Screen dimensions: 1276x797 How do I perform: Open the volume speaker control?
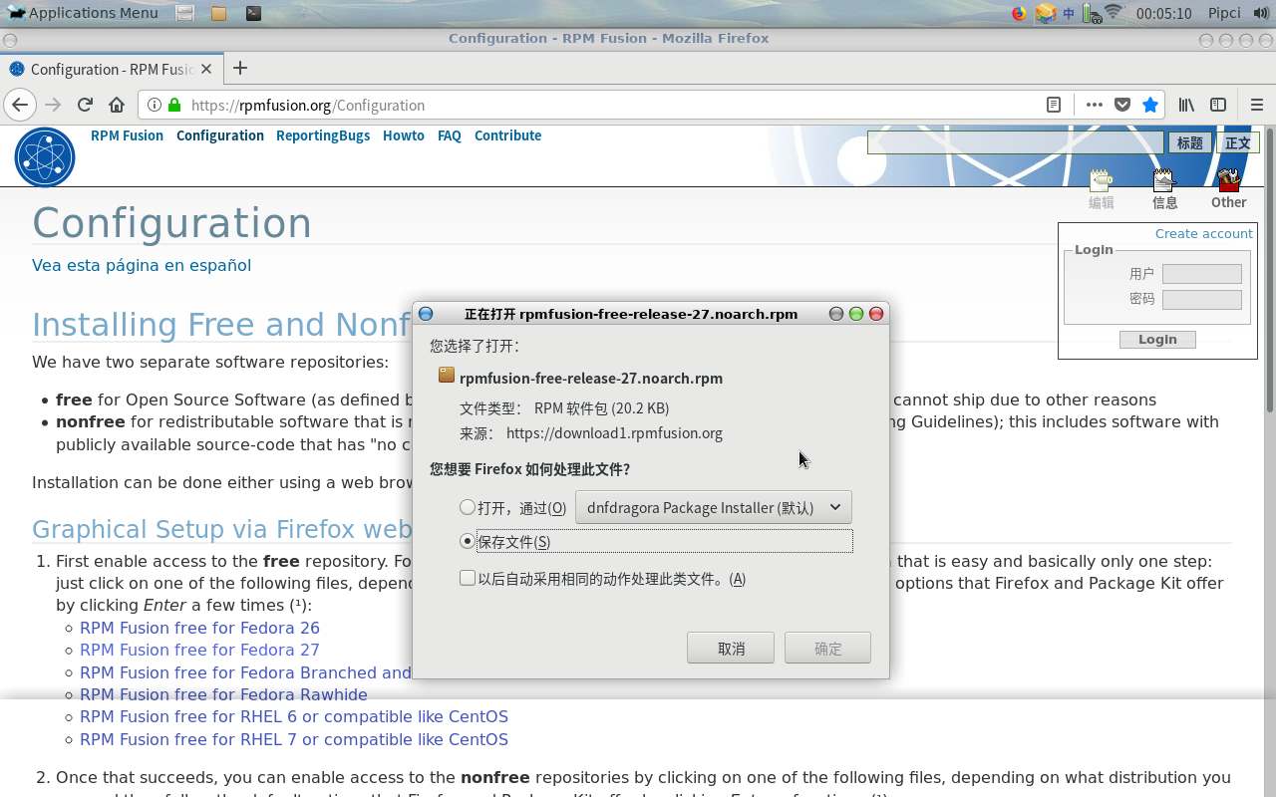pyautogui.click(x=1261, y=13)
